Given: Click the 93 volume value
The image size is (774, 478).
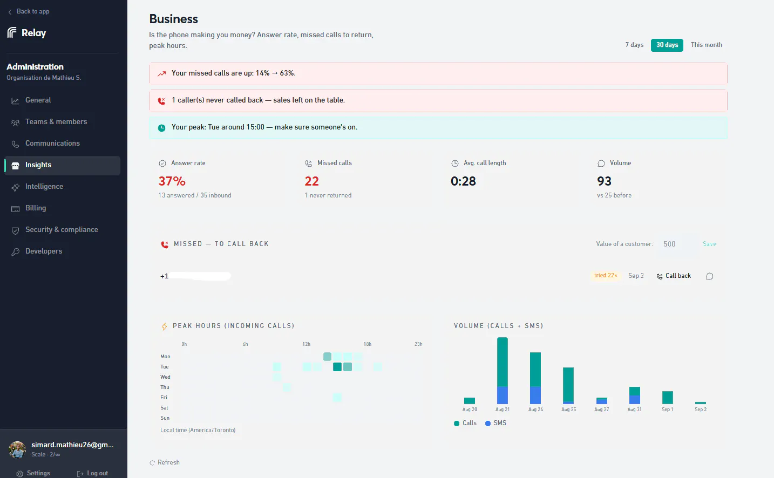Looking at the screenshot, I should pyautogui.click(x=605, y=181).
